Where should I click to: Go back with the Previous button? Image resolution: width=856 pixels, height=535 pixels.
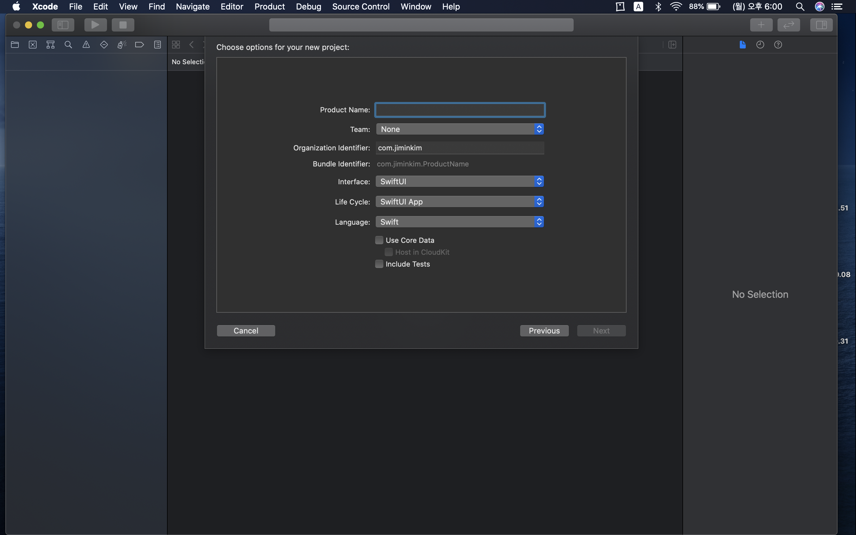click(544, 331)
